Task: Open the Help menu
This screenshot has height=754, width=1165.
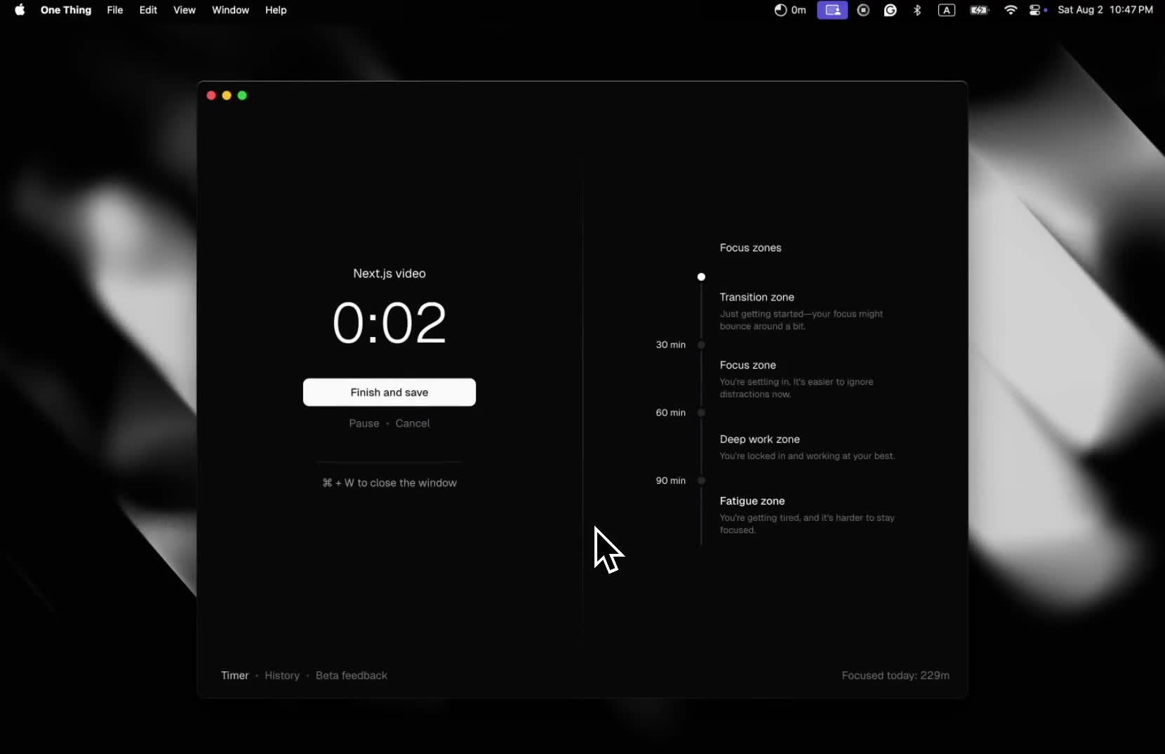Action: tap(276, 10)
